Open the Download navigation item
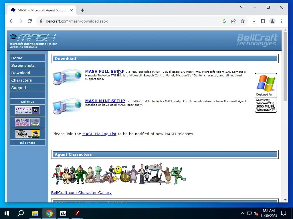Image resolution: width=293 pixels, height=219 pixels. (x=27, y=73)
